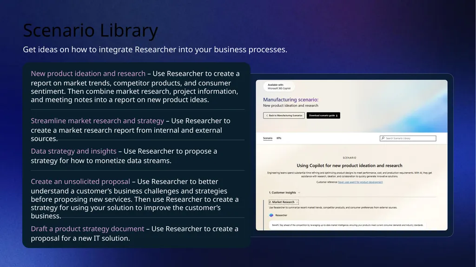Click 'Streamline market research and strategy' heading
Screen dimensions: 476x267
coord(97,121)
